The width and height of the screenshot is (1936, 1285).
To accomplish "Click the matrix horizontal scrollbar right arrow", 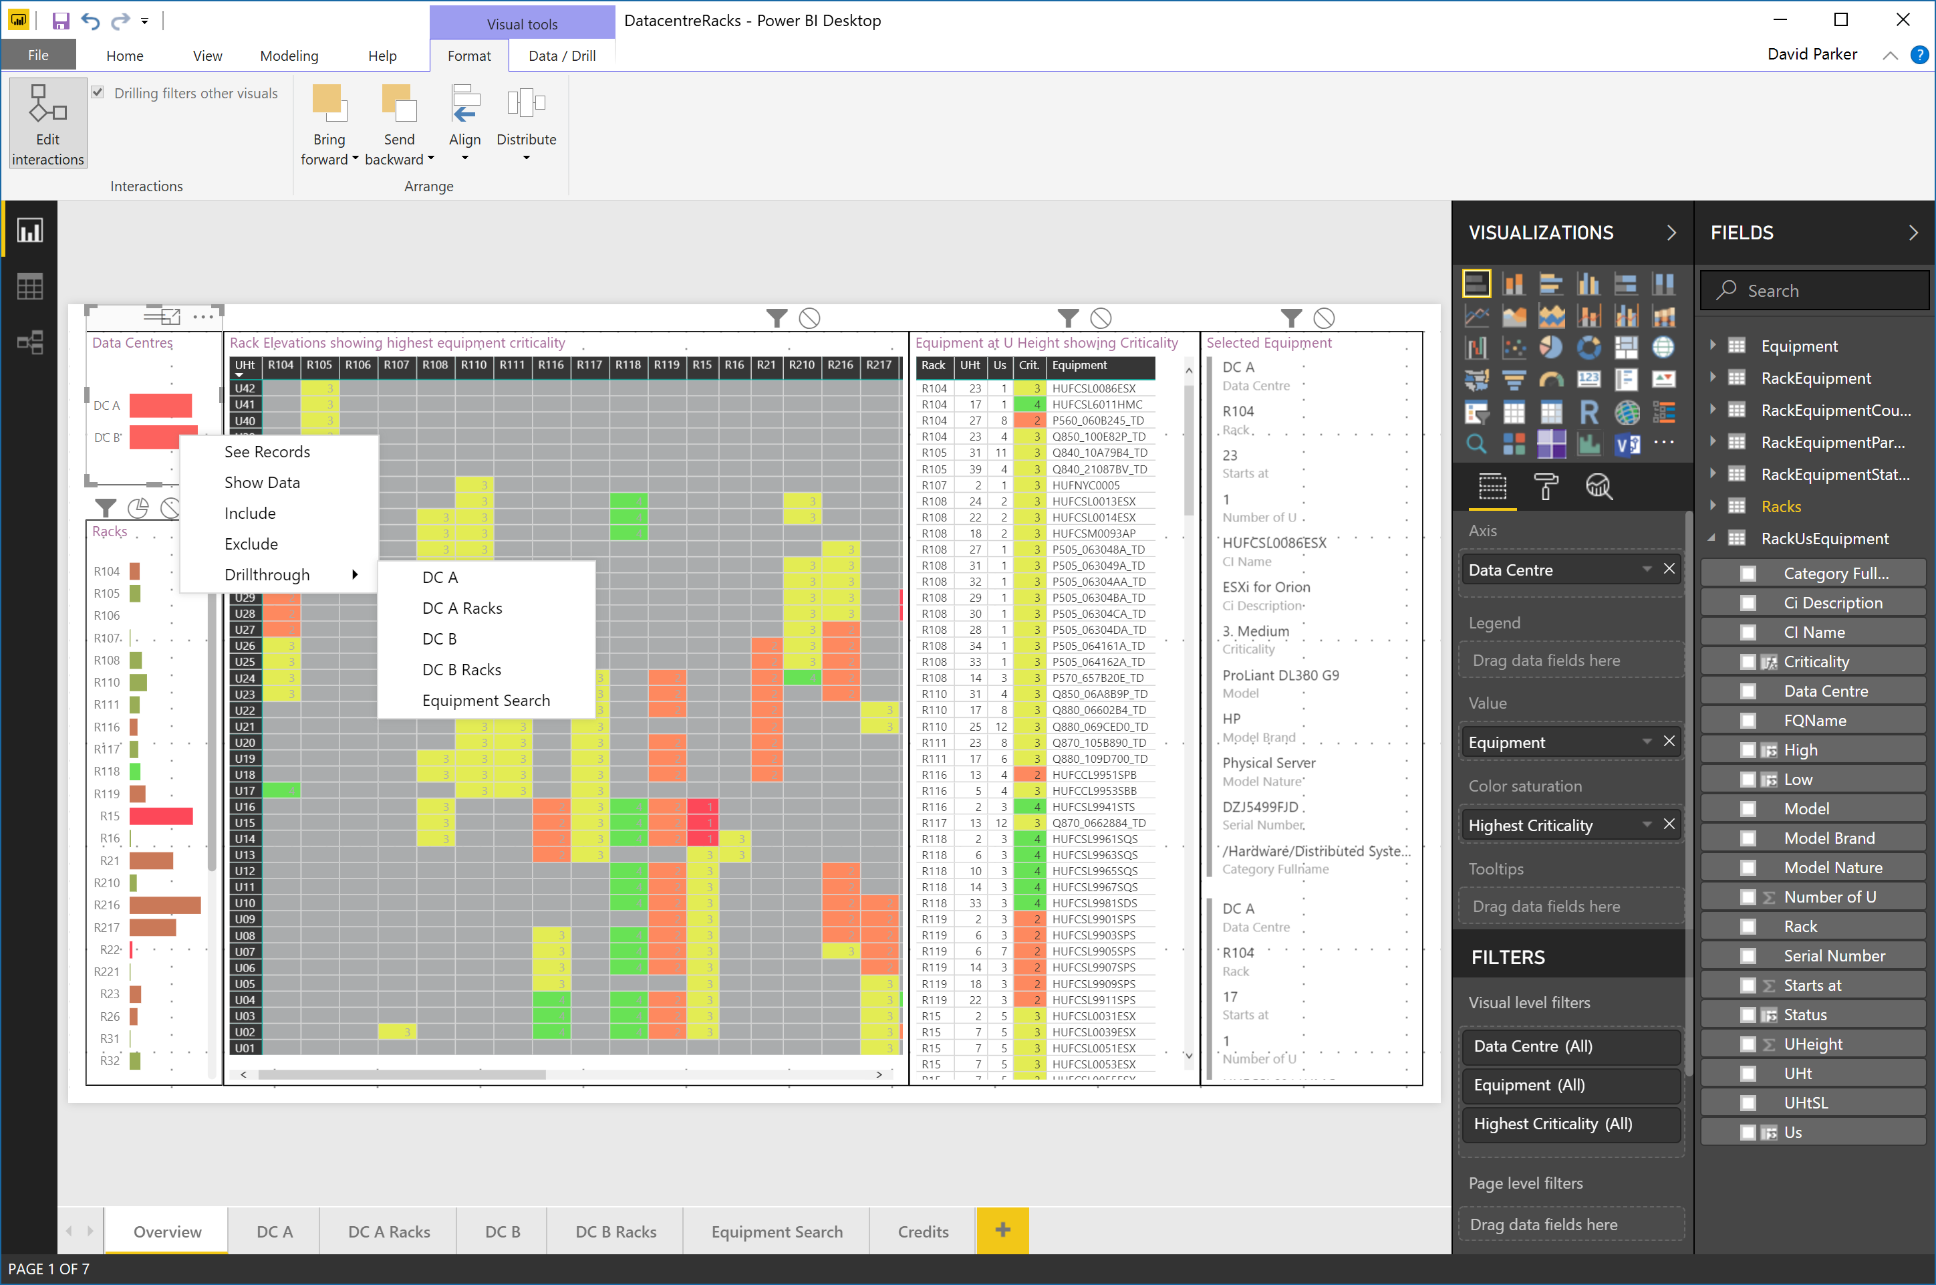I will (x=879, y=1074).
